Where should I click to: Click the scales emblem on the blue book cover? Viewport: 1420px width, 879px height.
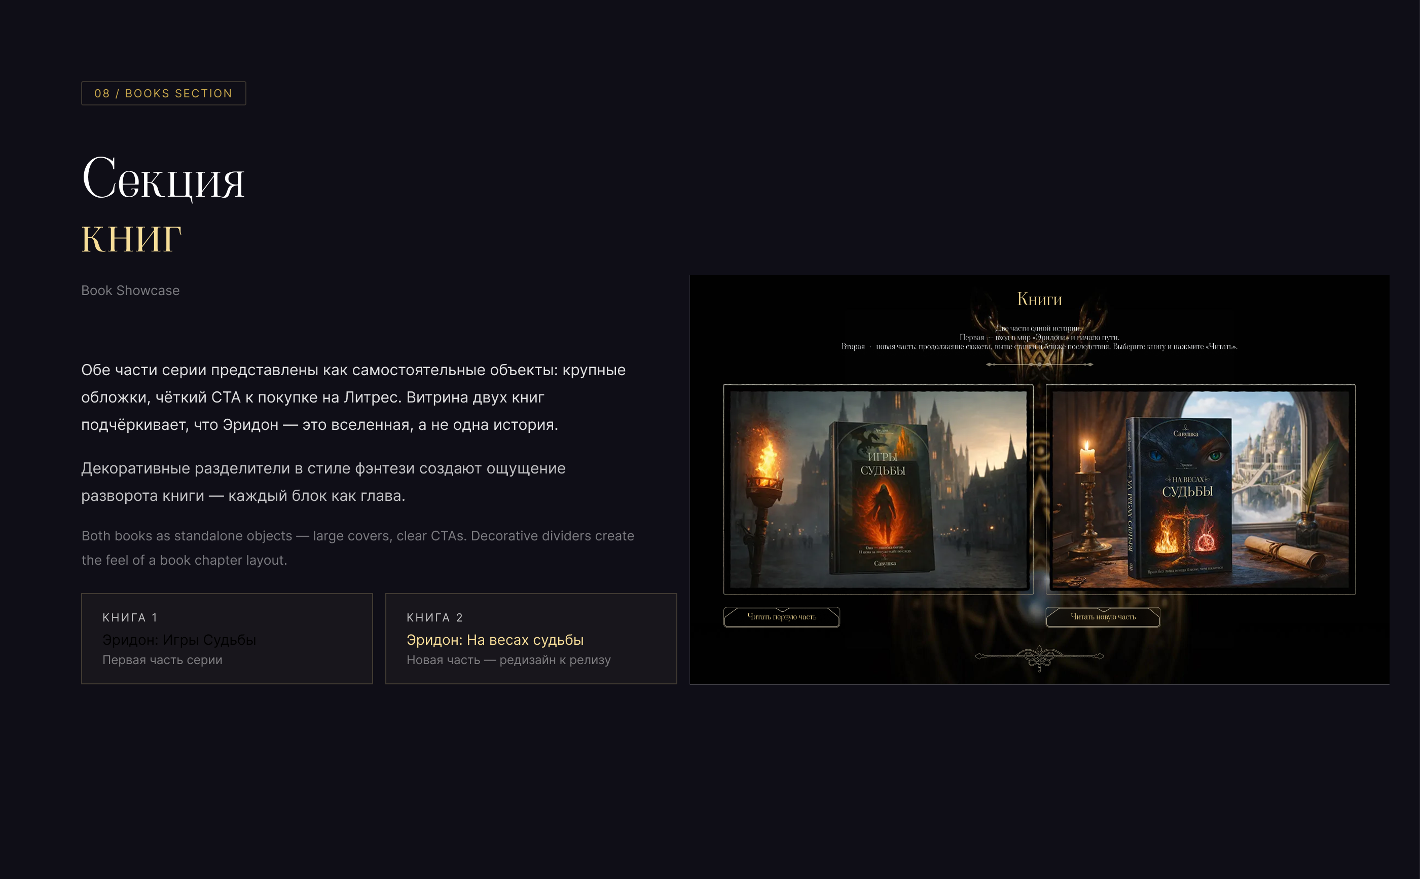click(1187, 532)
